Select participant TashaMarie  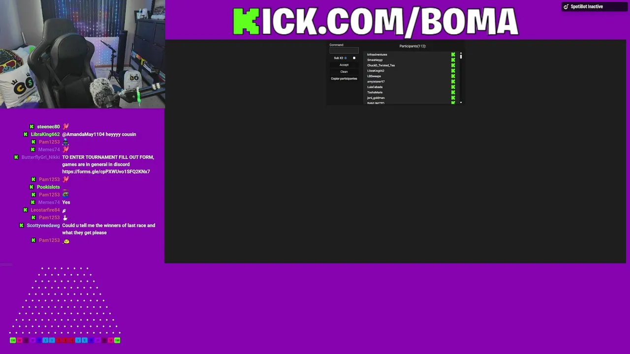click(x=375, y=92)
